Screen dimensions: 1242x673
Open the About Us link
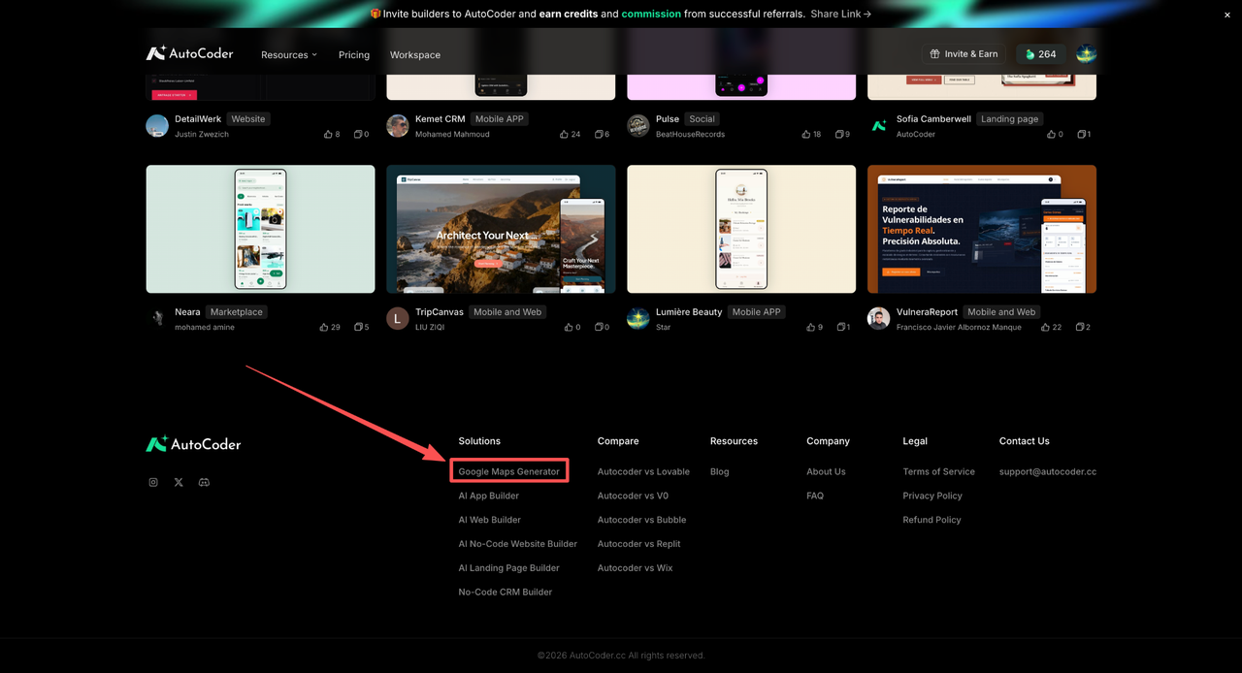(826, 471)
